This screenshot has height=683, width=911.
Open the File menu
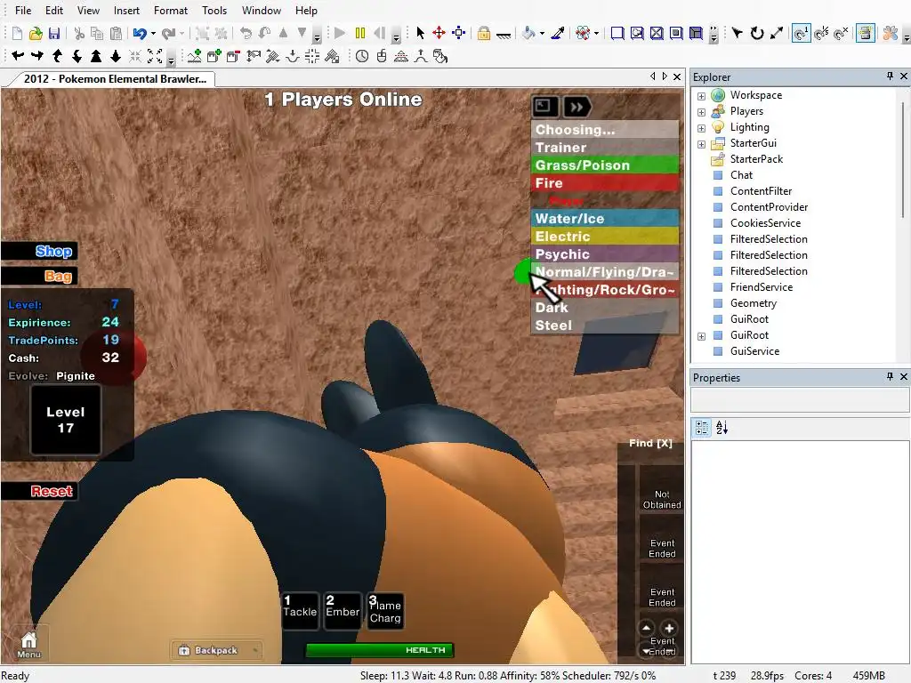coord(23,11)
